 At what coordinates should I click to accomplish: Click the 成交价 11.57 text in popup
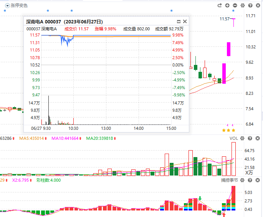point(76,29)
